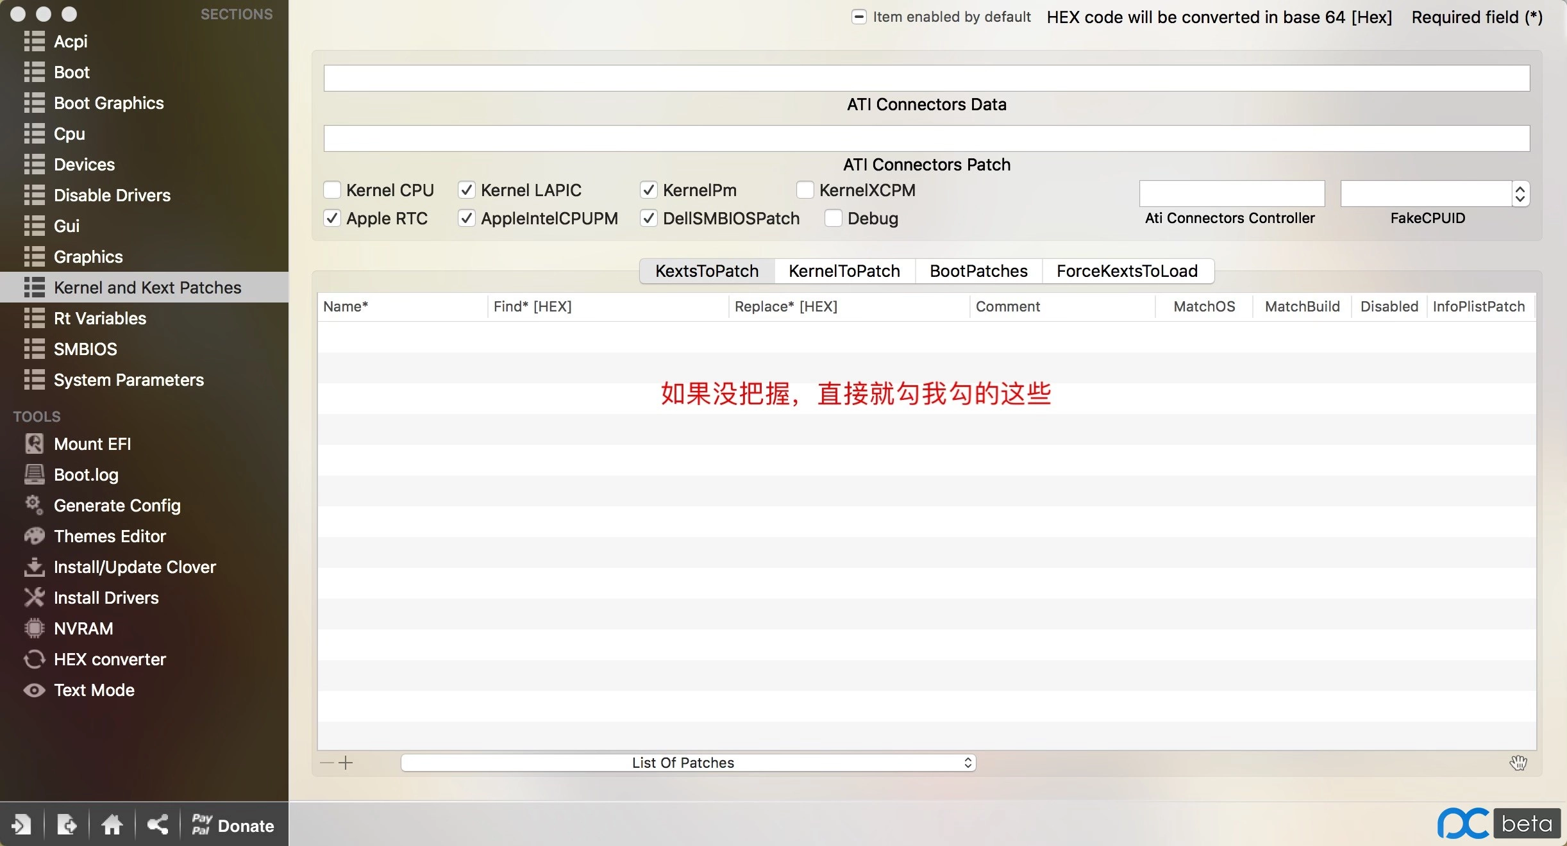This screenshot has width=1567, height=846.
Task: Open the Acpi section list icon
Action: tap(34, 42)
